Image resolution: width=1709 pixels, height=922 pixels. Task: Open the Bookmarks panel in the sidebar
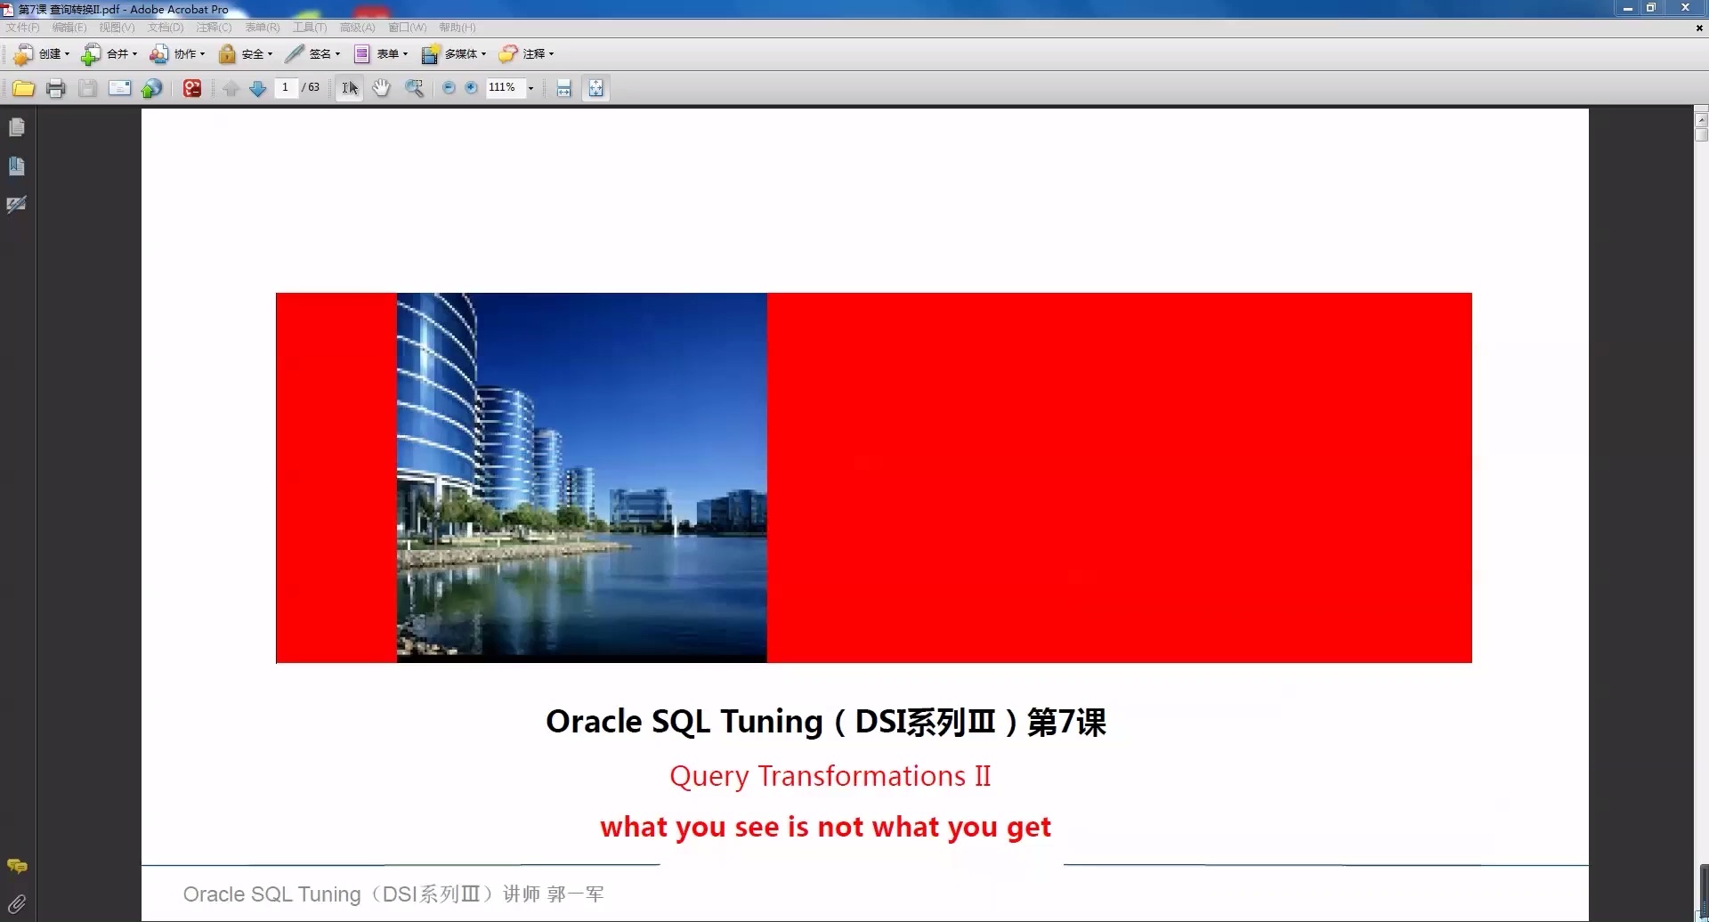click(x=16, y=166)
